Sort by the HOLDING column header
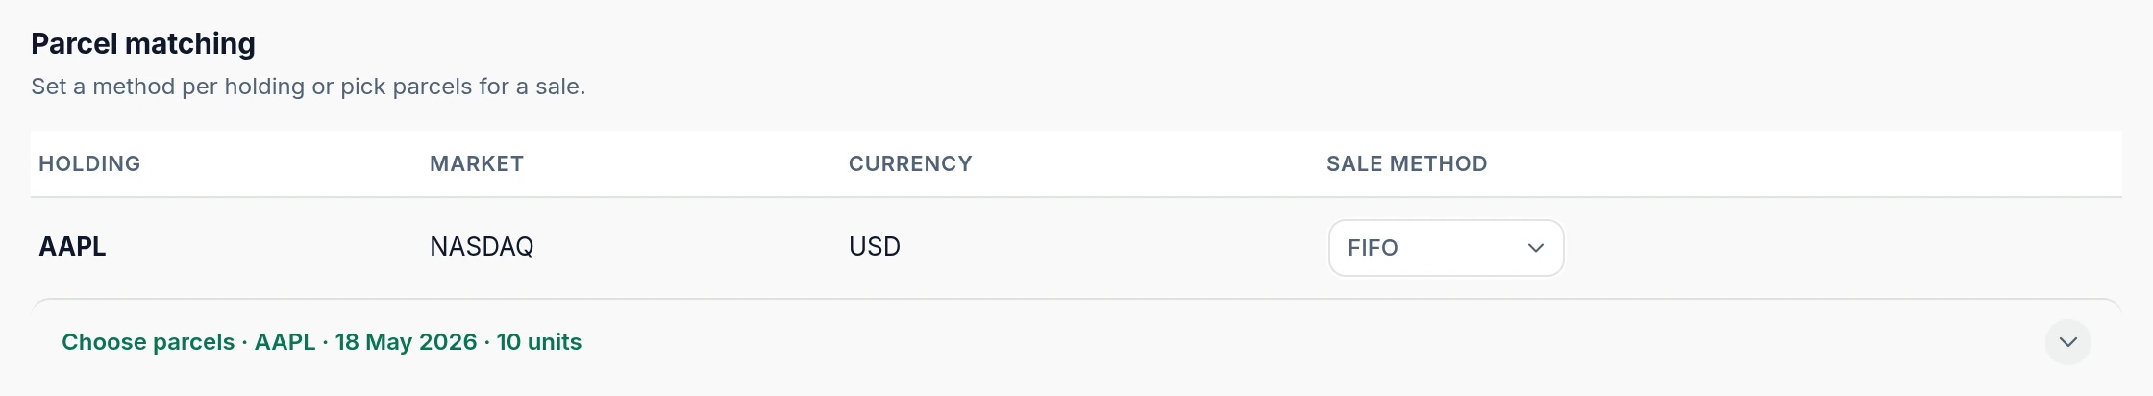The image size is (2153, 396). click(89, 163)
